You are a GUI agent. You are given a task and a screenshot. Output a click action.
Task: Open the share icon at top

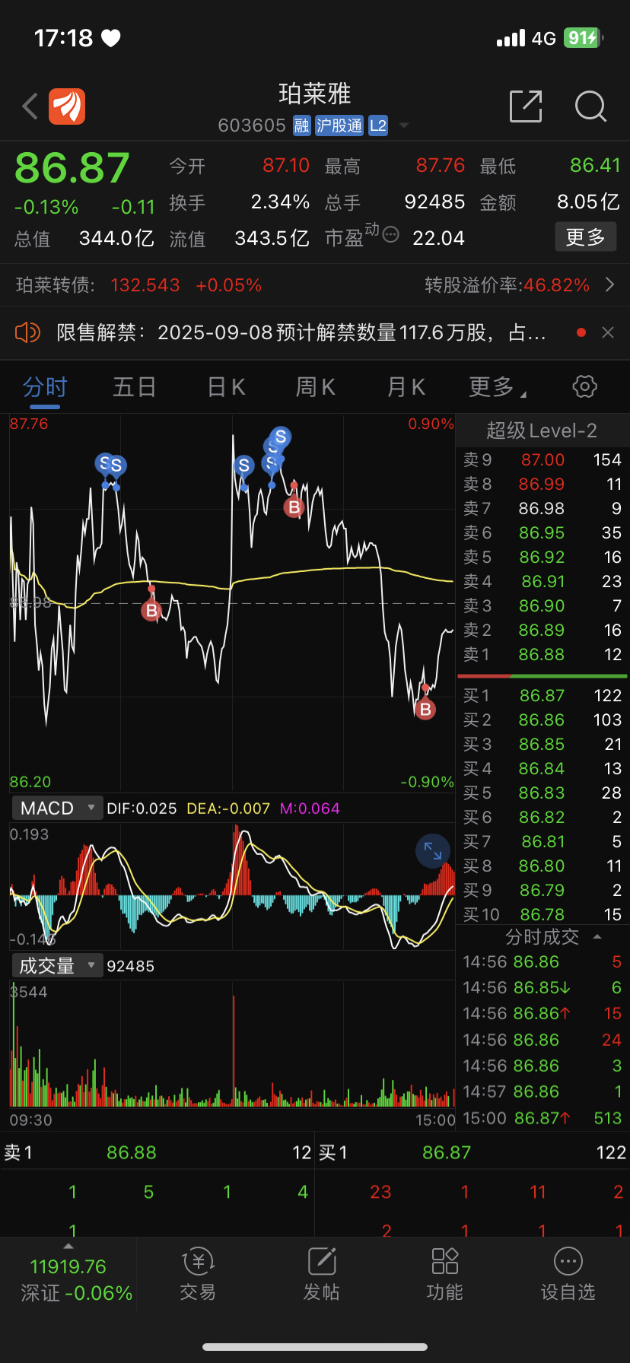click(526, 106)
